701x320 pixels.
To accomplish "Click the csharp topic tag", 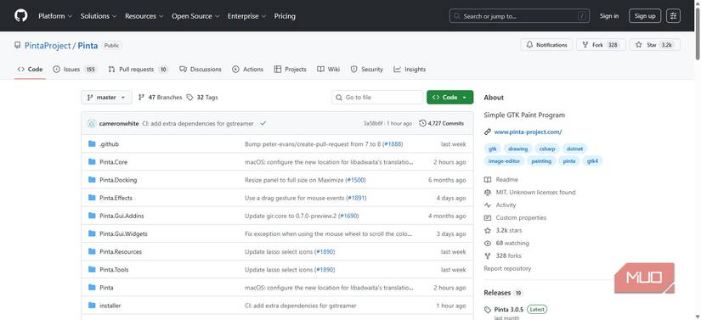I will click(547, 149).
